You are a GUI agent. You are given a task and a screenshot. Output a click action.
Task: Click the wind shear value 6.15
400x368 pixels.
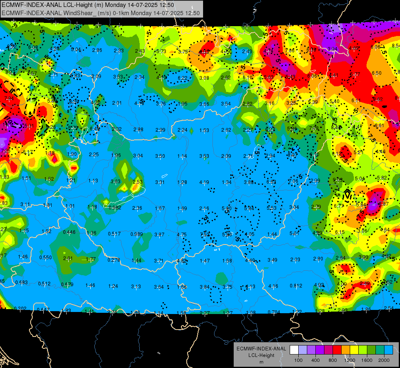340,232
